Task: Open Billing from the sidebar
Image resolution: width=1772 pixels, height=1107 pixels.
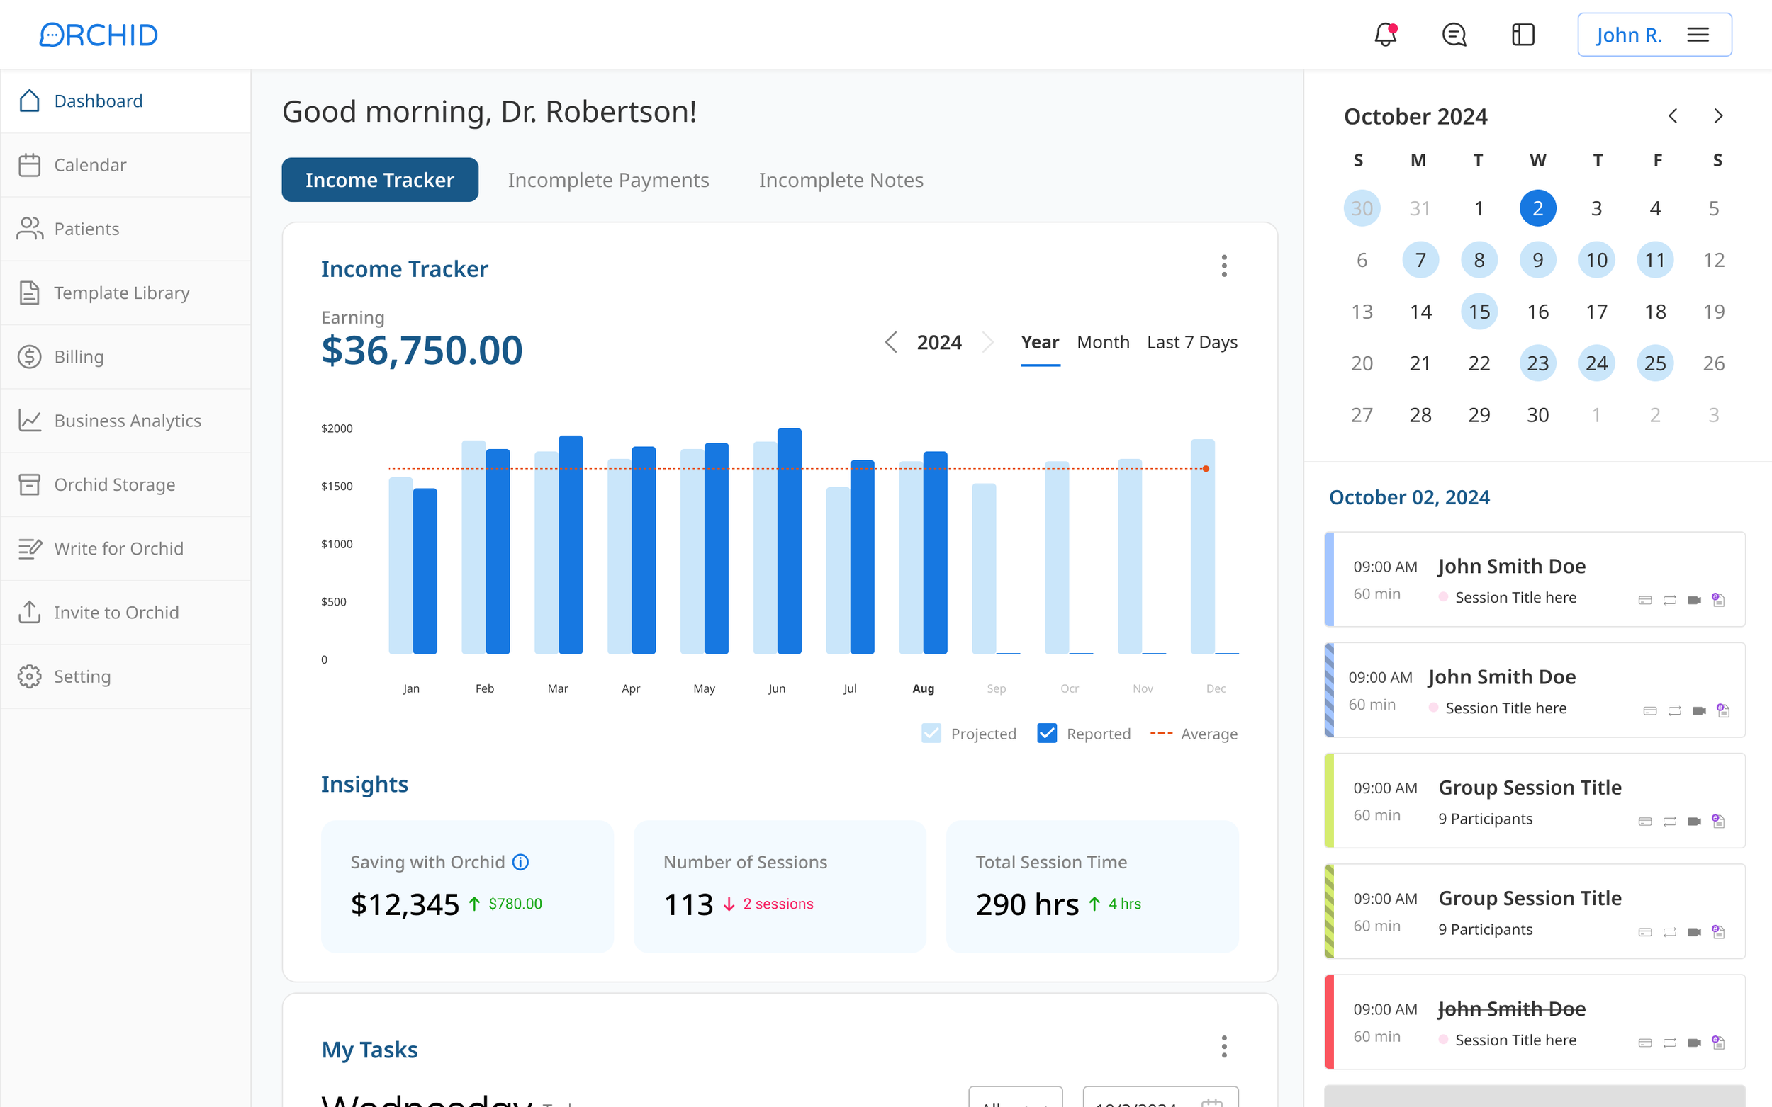Action: pyautogui.click(x=79, y=356)
